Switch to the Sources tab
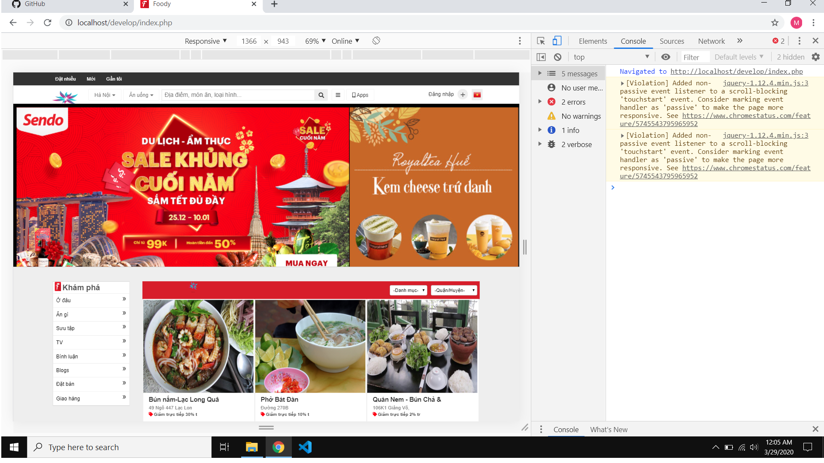 [672, 41]
